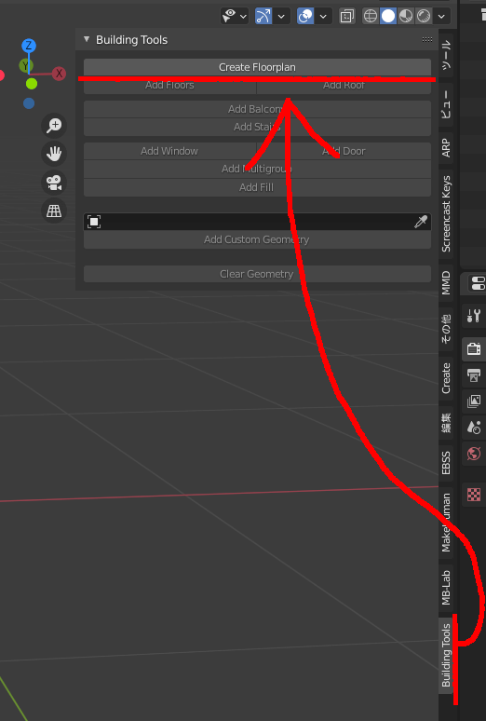Open the object visibility and selectability dropdown
Screen dimensions: 486x721
point(243,17)
